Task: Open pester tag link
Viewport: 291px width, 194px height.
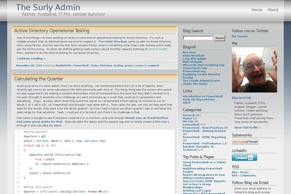Action: pyautogui.click(x=129, y=65)
